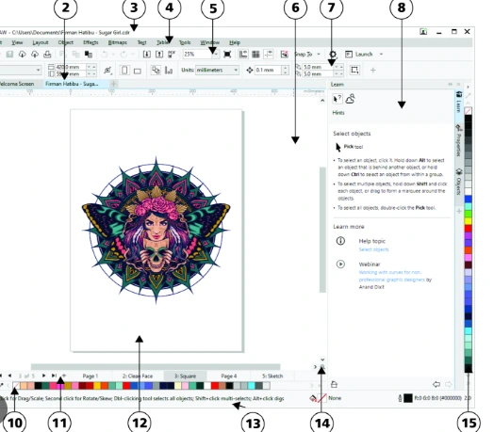This screenshot has width=494, height=432.
Task: Click the bounding-box icon on property bar
Action: click(x=354, y=70)
